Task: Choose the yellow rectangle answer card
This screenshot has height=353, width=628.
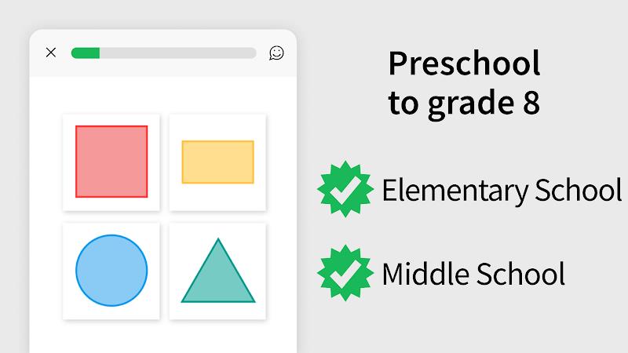Action: (x=218, y=162)
